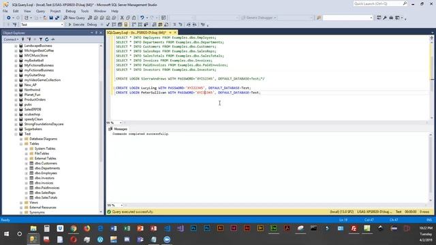Screen dimensions: 436x245
Task: Click the Object Explorer filter icon
Action: (41, 39)
